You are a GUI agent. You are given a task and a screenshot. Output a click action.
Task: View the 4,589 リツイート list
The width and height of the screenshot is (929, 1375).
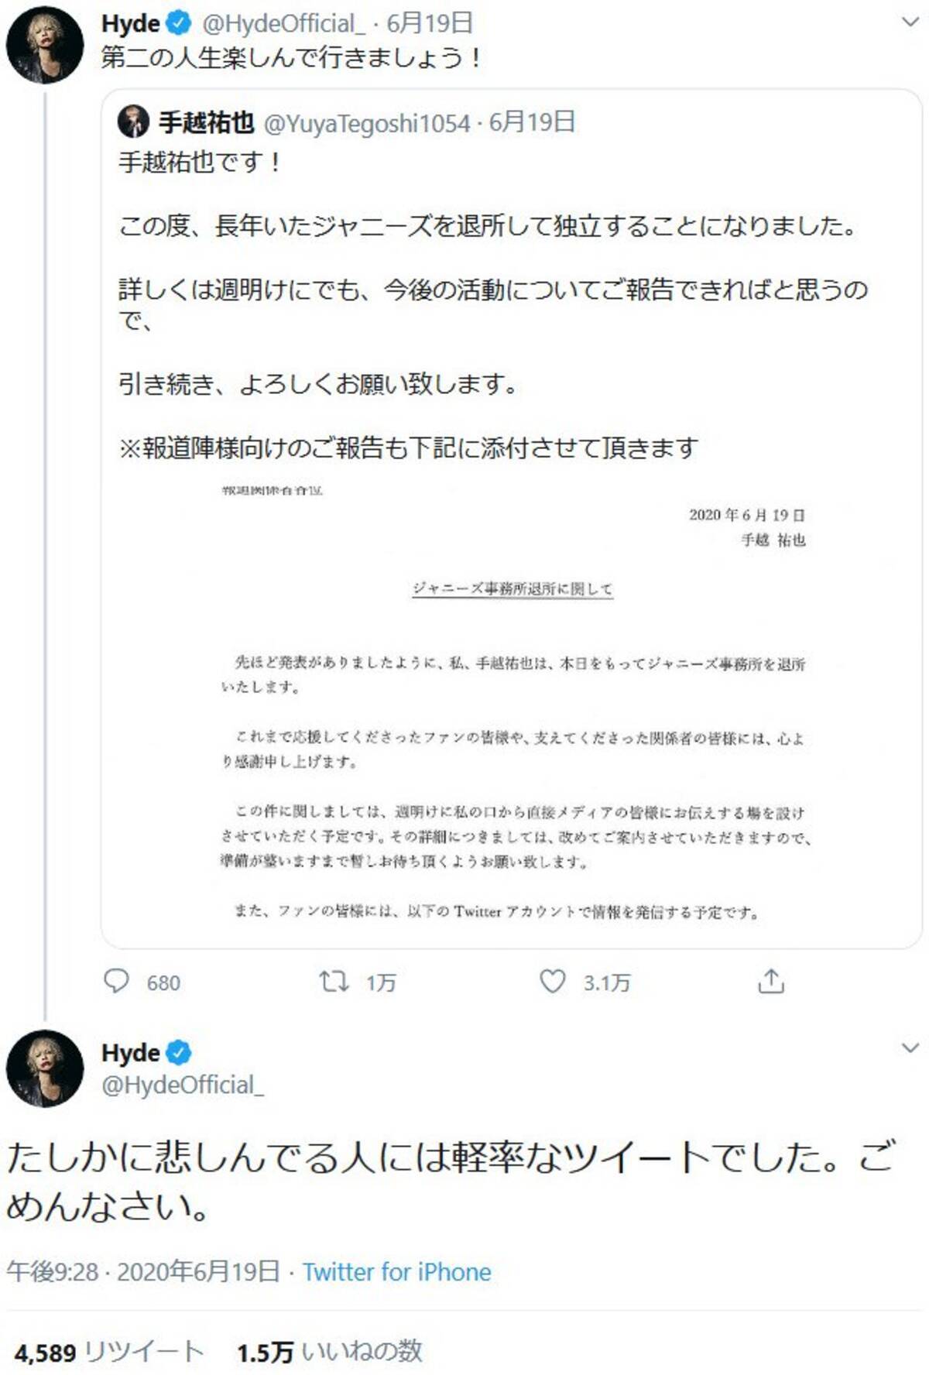coord(108,1352)
